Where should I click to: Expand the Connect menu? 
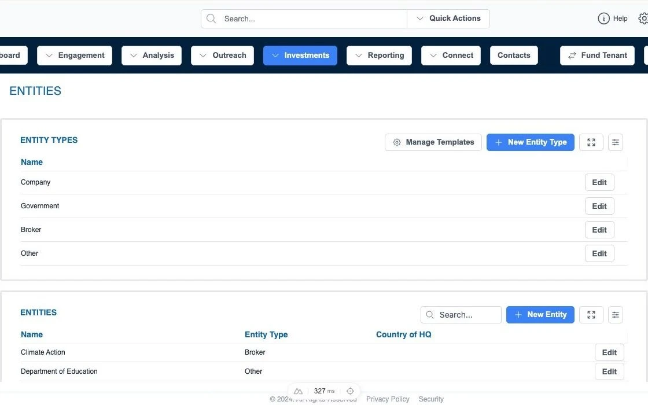tap(451, 56)
